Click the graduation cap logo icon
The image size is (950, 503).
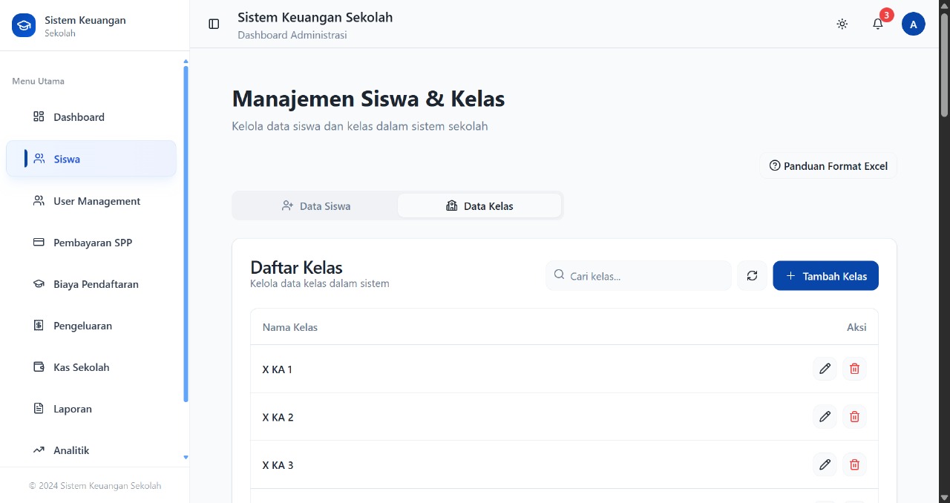pyautogui.click(x=24, y=25)
